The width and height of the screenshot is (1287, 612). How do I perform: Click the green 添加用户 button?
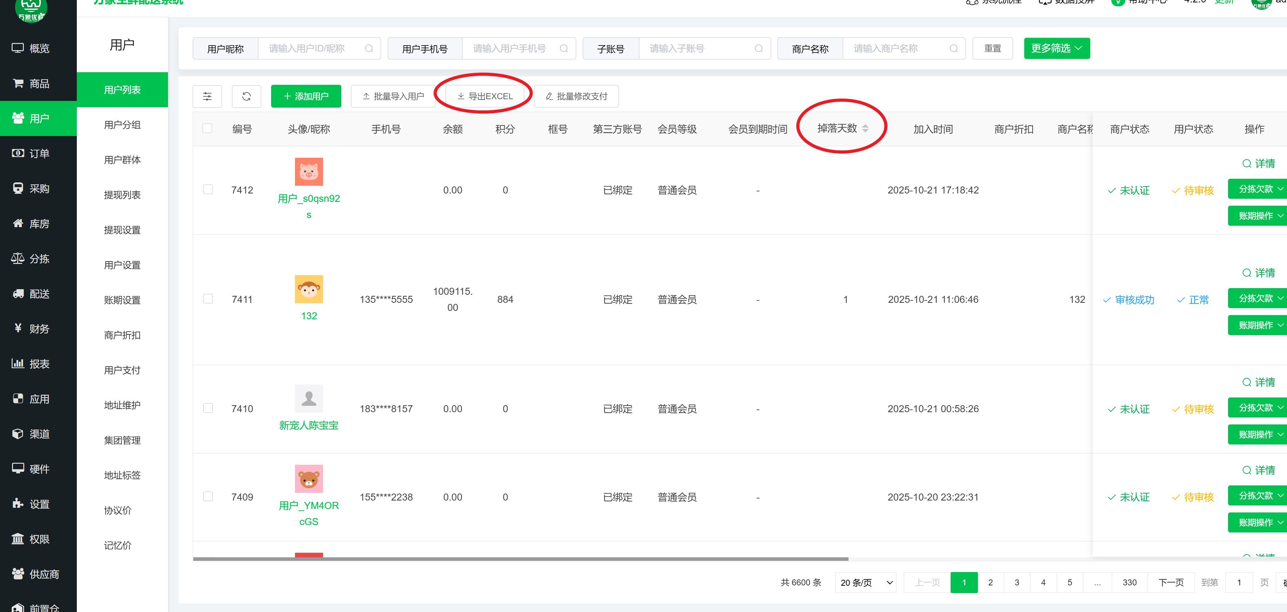click(306, 96)
